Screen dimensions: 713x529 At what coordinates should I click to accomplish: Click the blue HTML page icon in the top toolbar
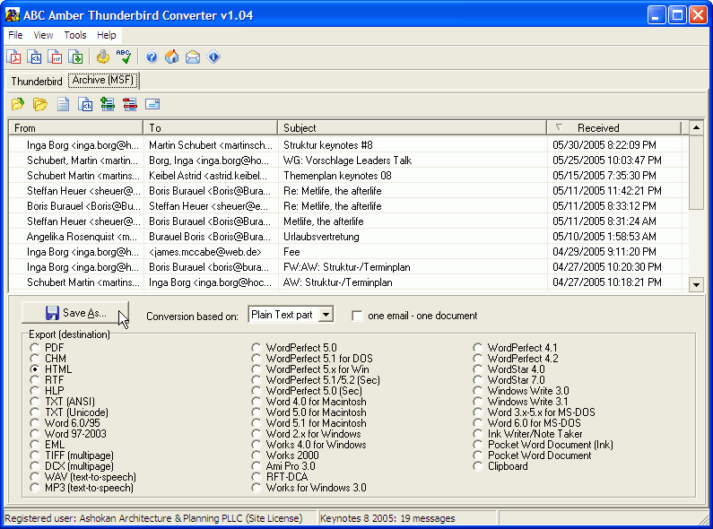(35, 57)
